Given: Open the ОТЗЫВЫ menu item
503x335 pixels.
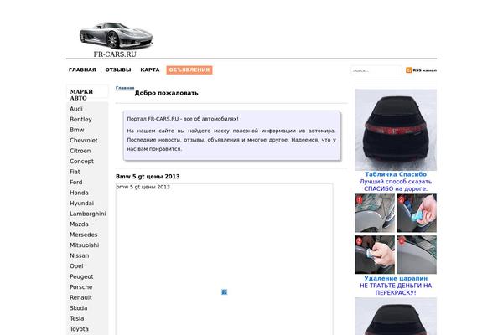Looking at the screenshot, I should (x=118, y=70).
